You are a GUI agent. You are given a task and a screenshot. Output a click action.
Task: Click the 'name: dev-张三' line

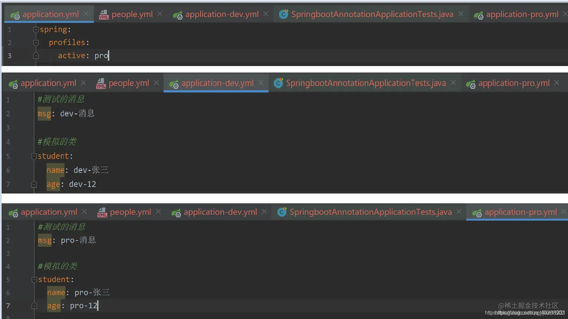[77, 170]
